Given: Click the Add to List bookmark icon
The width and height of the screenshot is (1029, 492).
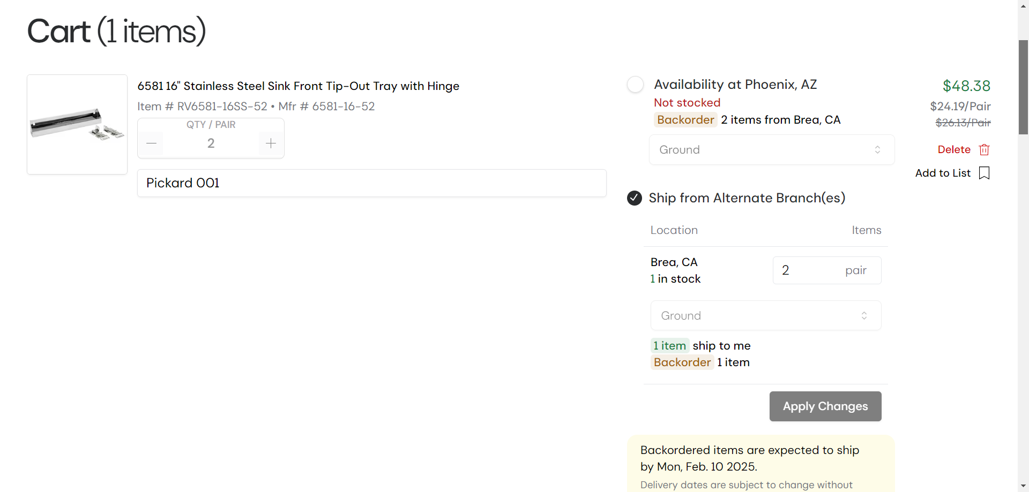Looking at the screenshot, I should tap(984, 173).
